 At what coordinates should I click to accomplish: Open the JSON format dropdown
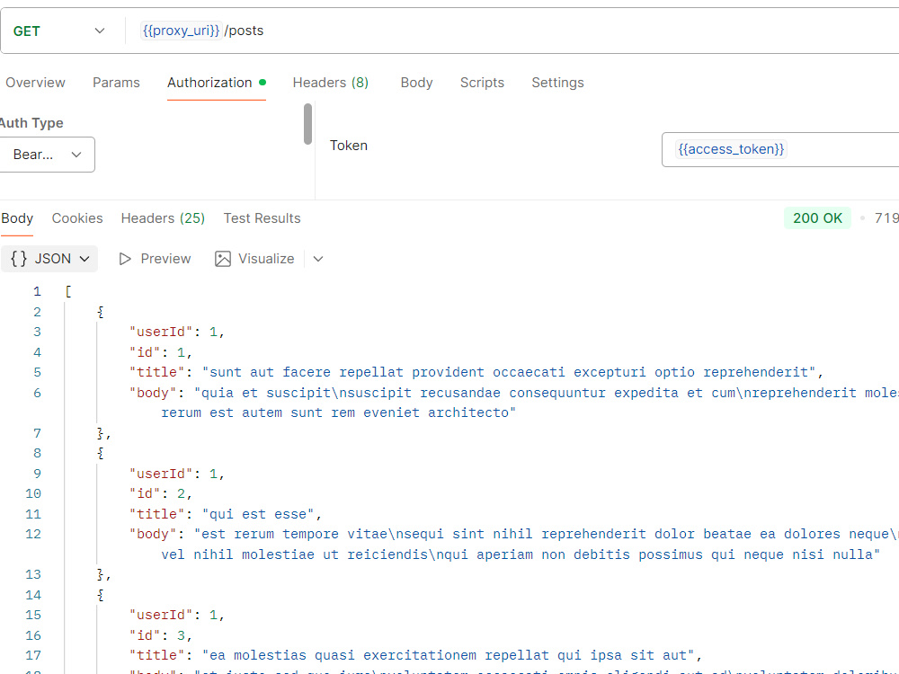click(49, 259)
